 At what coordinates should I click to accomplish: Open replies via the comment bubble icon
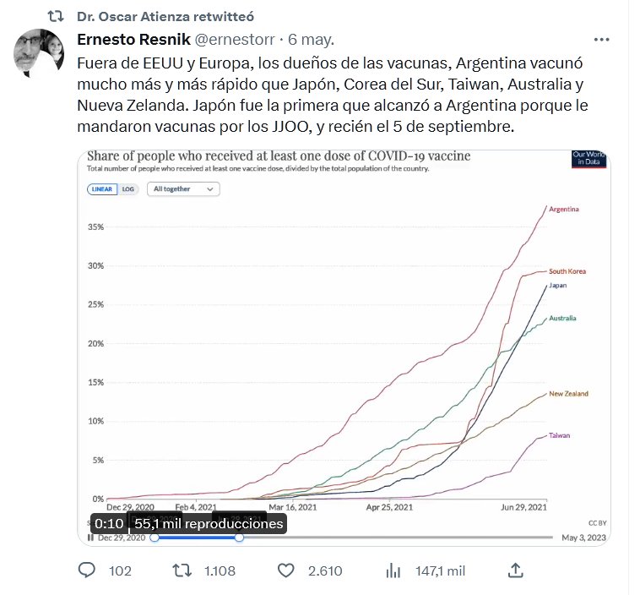(87, 570)
